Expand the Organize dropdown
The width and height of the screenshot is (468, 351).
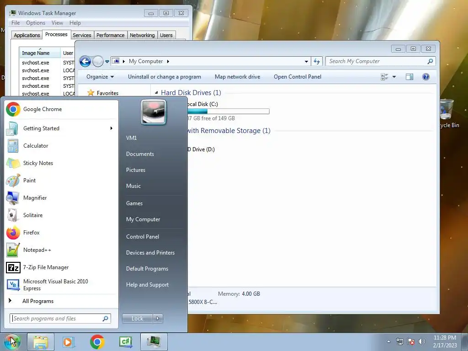tap(100, 77)
